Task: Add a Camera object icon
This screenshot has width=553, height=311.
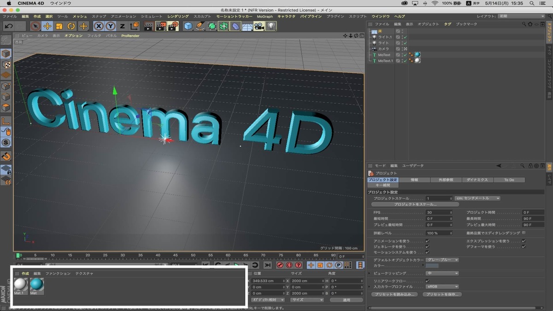Action: (259, 26)
